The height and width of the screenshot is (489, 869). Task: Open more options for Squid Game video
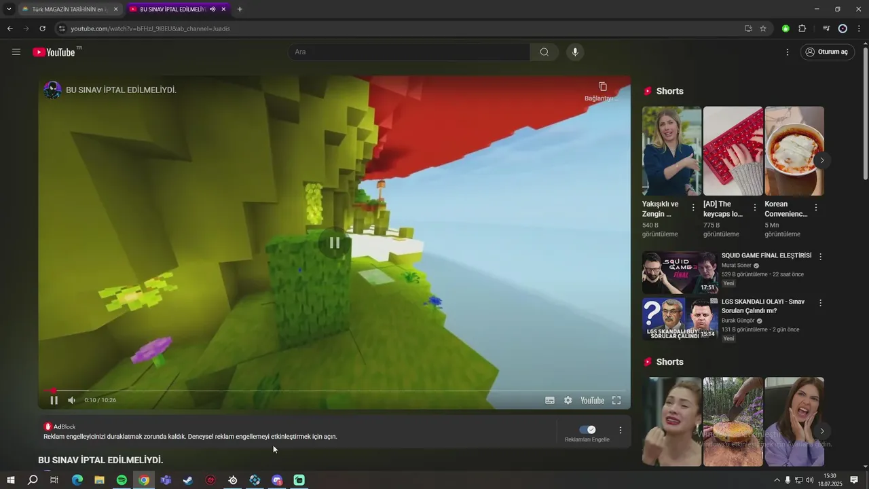(820, 257)
